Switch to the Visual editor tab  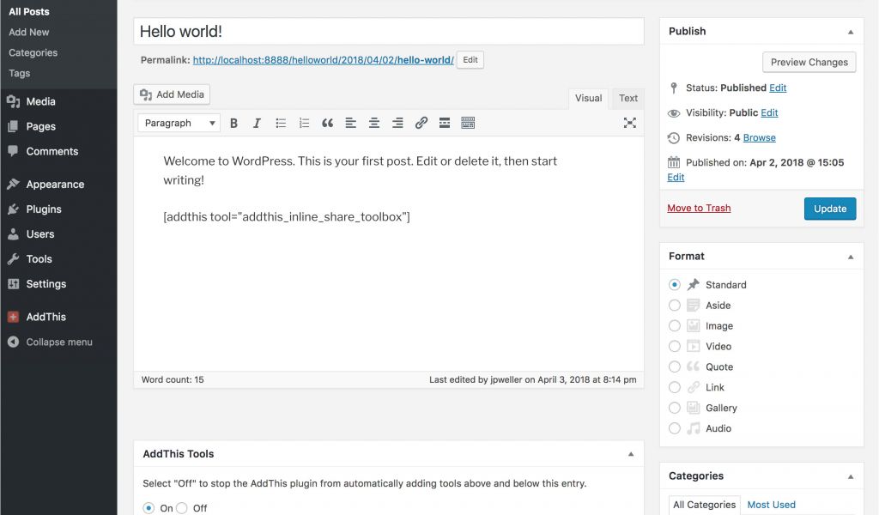[x=588, y=98]
